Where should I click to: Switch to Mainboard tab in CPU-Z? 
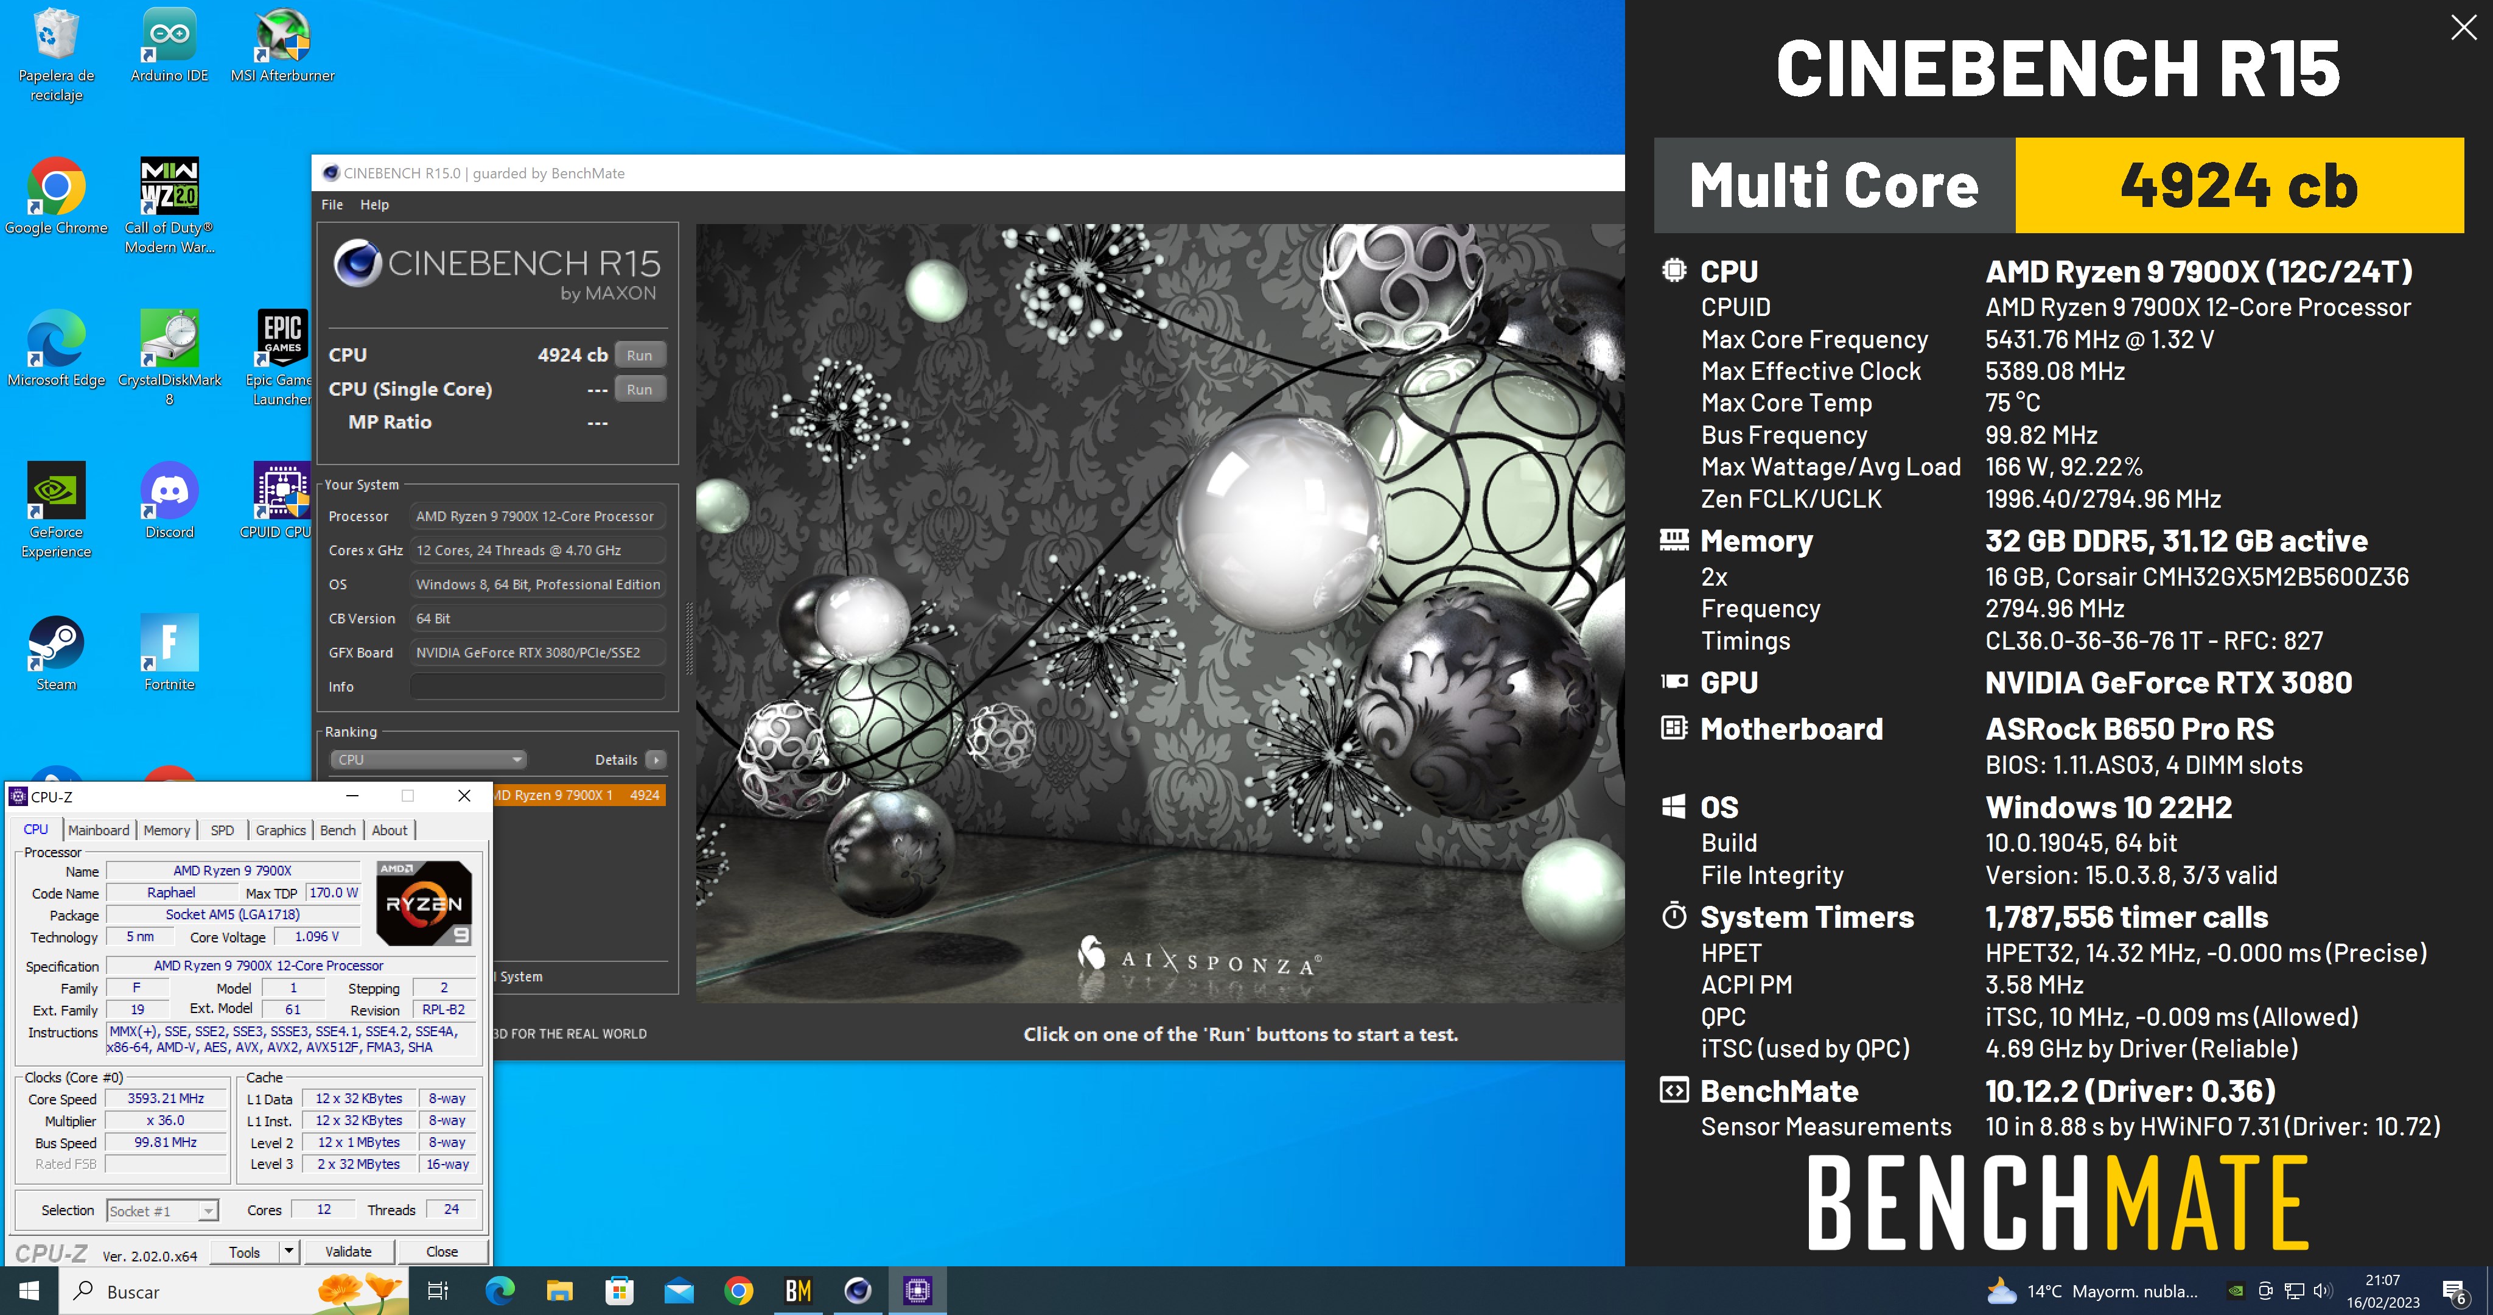point(99,831)
